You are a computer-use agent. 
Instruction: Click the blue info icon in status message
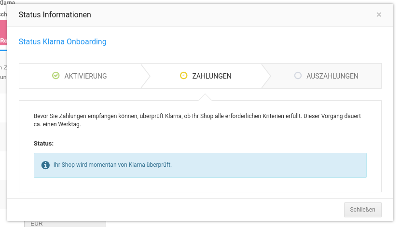click(x=45, y=165)
